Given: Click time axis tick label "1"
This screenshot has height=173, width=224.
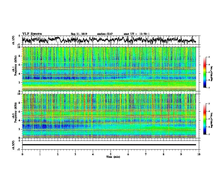Looking at the screenshot, I should pyautogui.click(x=40, y=154).
